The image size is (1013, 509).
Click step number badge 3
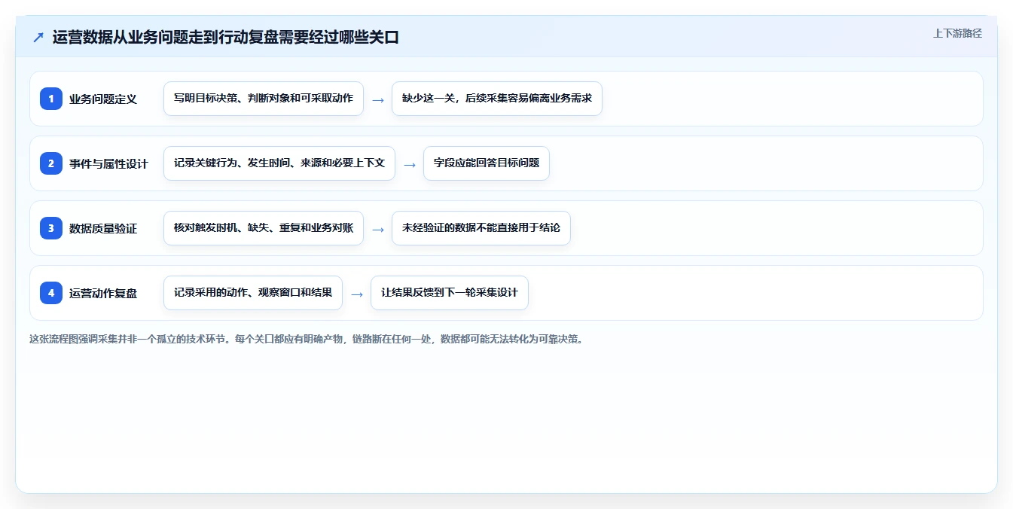51,228
